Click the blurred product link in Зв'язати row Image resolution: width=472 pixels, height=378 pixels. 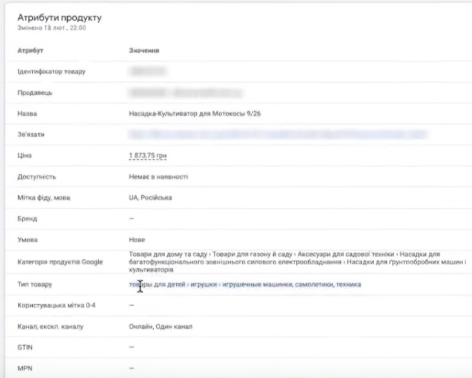click(278, 135)
